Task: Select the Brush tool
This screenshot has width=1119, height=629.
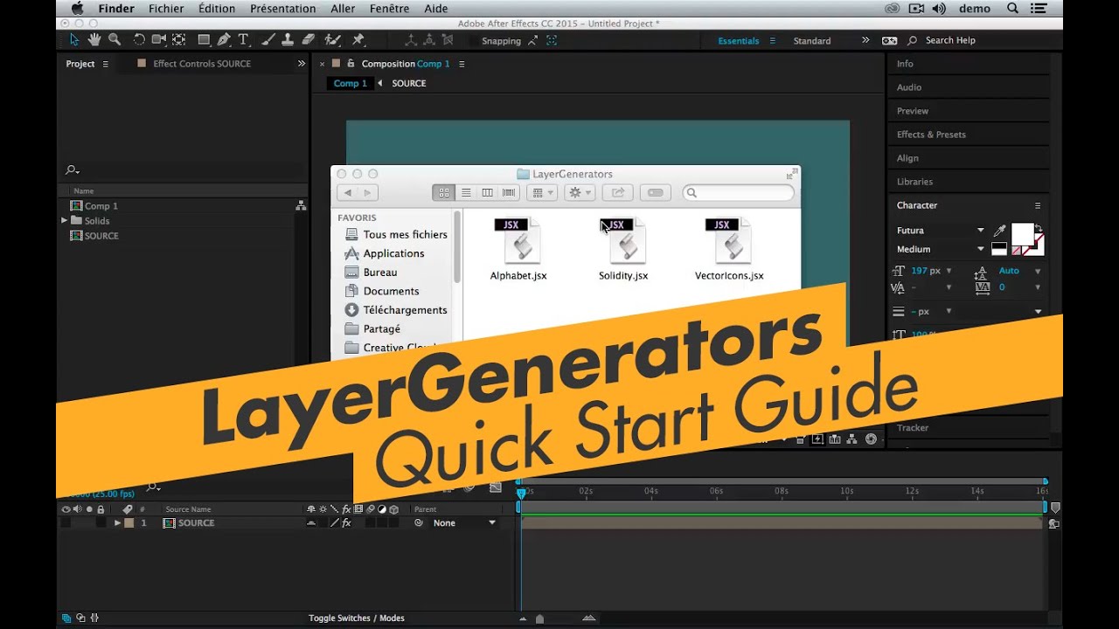Action: tap(268, 39)
